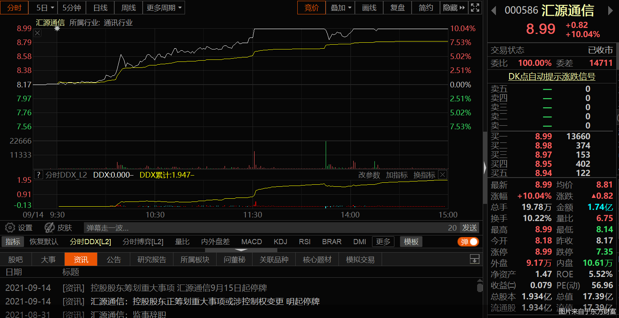Click 恢复默认 to reset indicators
This screenshot has height=318, width=619.
pyautogui.click(x=44, y=242)
